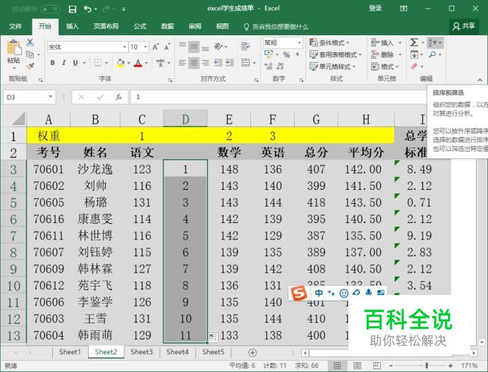Click the Sort and Filter icon
Image resolution: width=488 pixels, height=372 pixels.
435,42
